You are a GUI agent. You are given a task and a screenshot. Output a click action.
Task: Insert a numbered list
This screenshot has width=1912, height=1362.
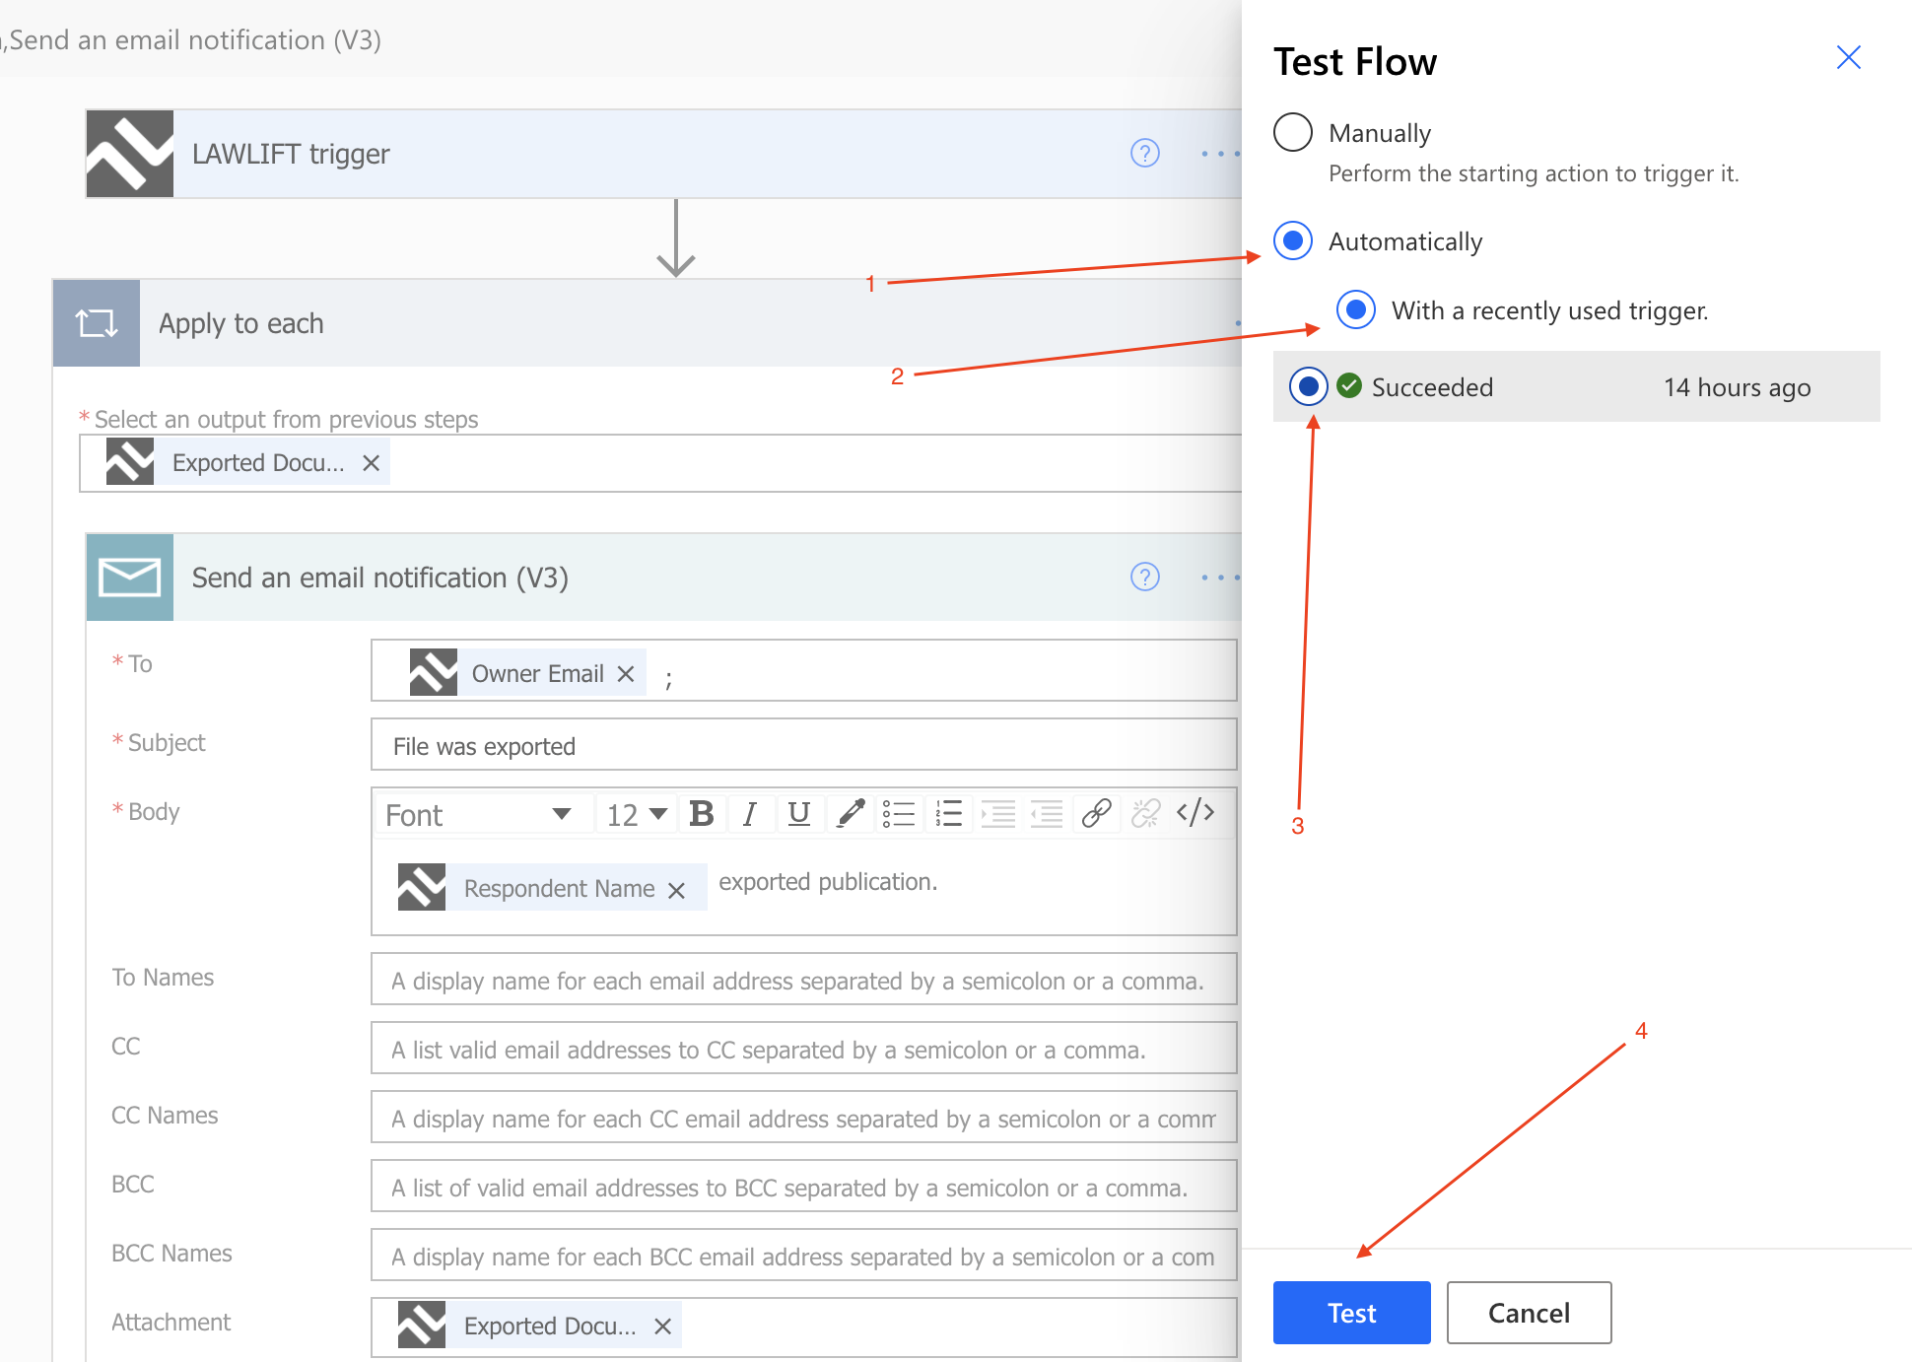pyautogui.click(x=948, y=813)
